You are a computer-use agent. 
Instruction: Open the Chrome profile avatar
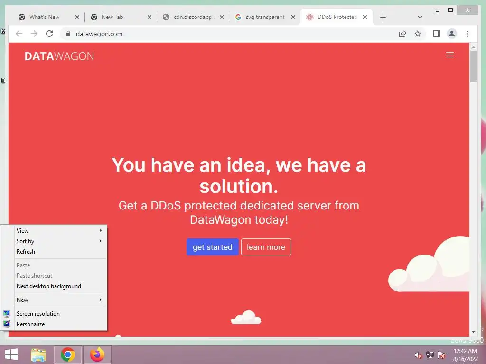pyautogui.click(x=452, y=34)
